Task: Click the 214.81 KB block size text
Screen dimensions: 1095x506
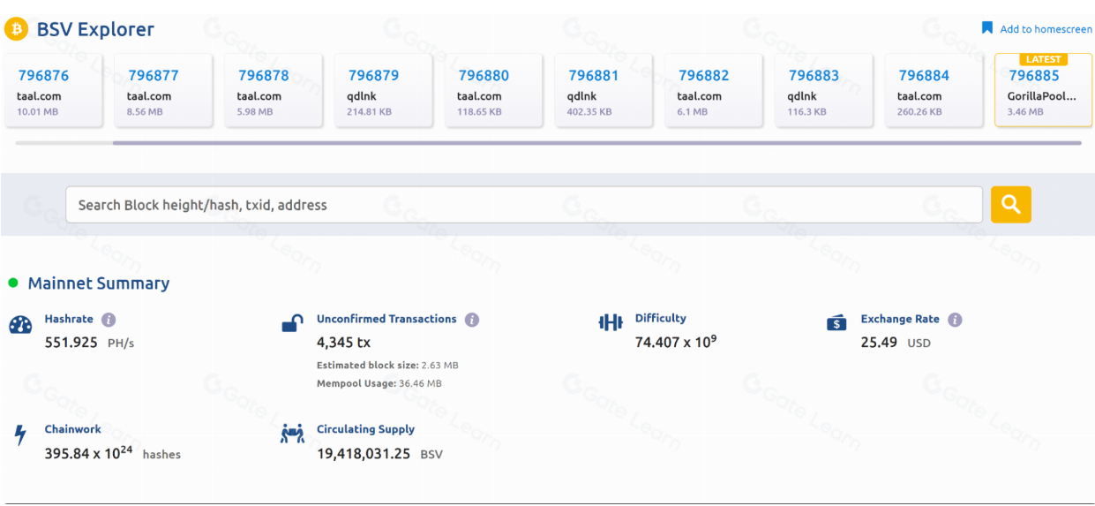Action: (370, 112)
